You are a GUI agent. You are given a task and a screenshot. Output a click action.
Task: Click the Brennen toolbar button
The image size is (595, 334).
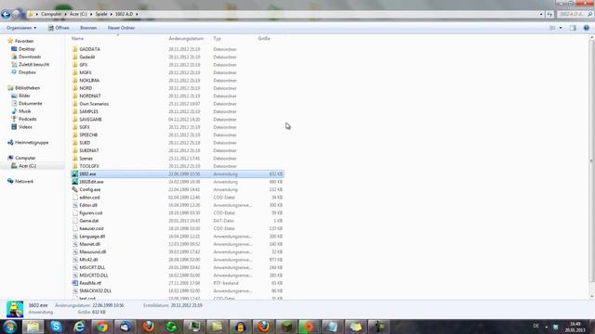88,28
